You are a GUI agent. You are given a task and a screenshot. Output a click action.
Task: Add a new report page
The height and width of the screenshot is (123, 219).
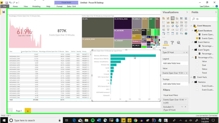click(28, 111)
